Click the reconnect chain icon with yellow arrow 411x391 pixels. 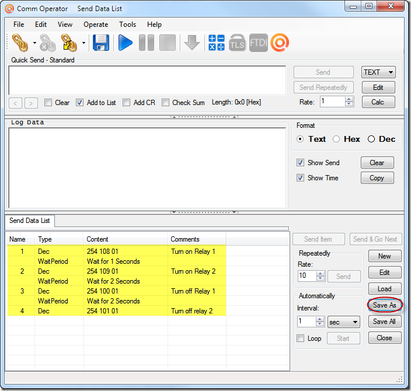(69, 43)
